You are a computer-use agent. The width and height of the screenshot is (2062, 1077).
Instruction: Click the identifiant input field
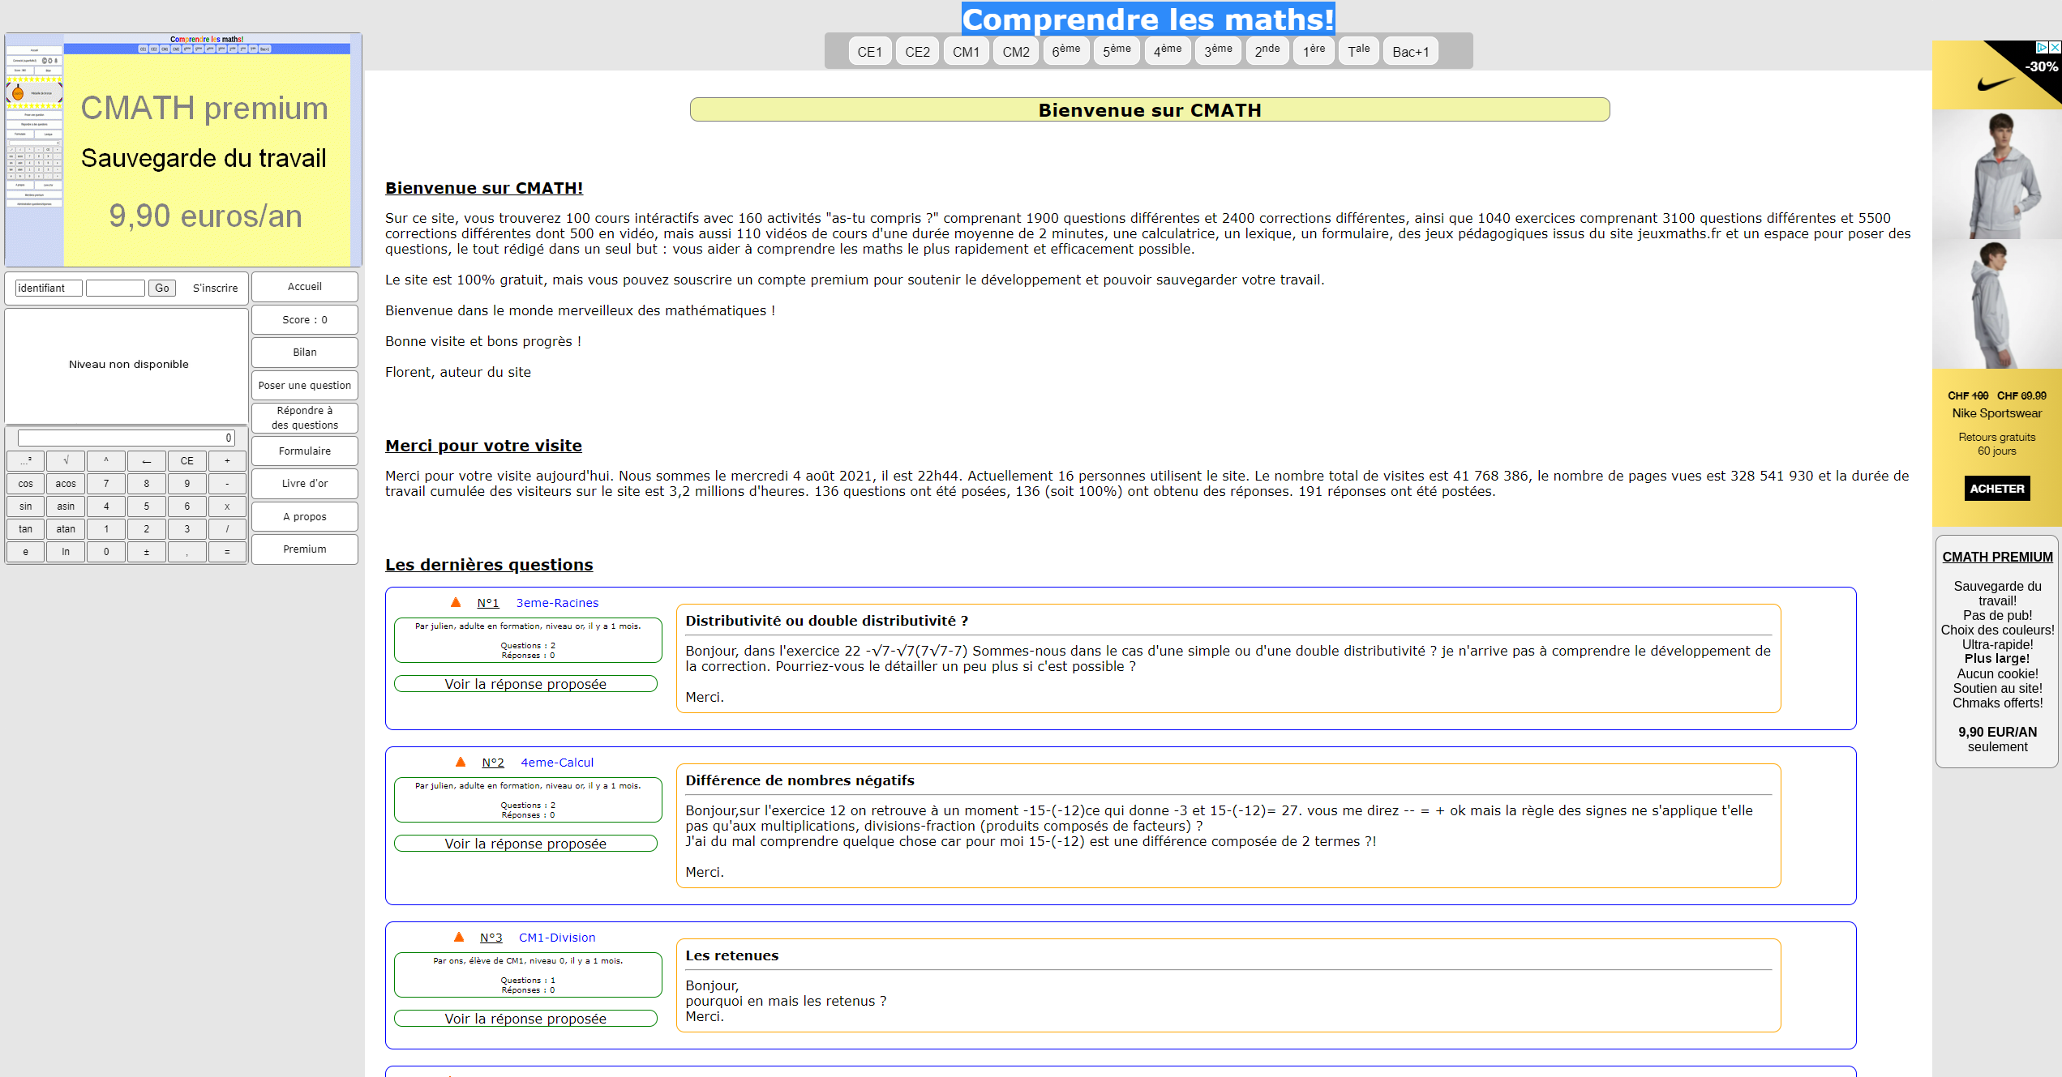49,288
